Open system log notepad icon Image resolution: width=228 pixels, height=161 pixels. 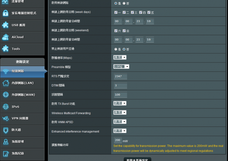click(x=6, y=154)
